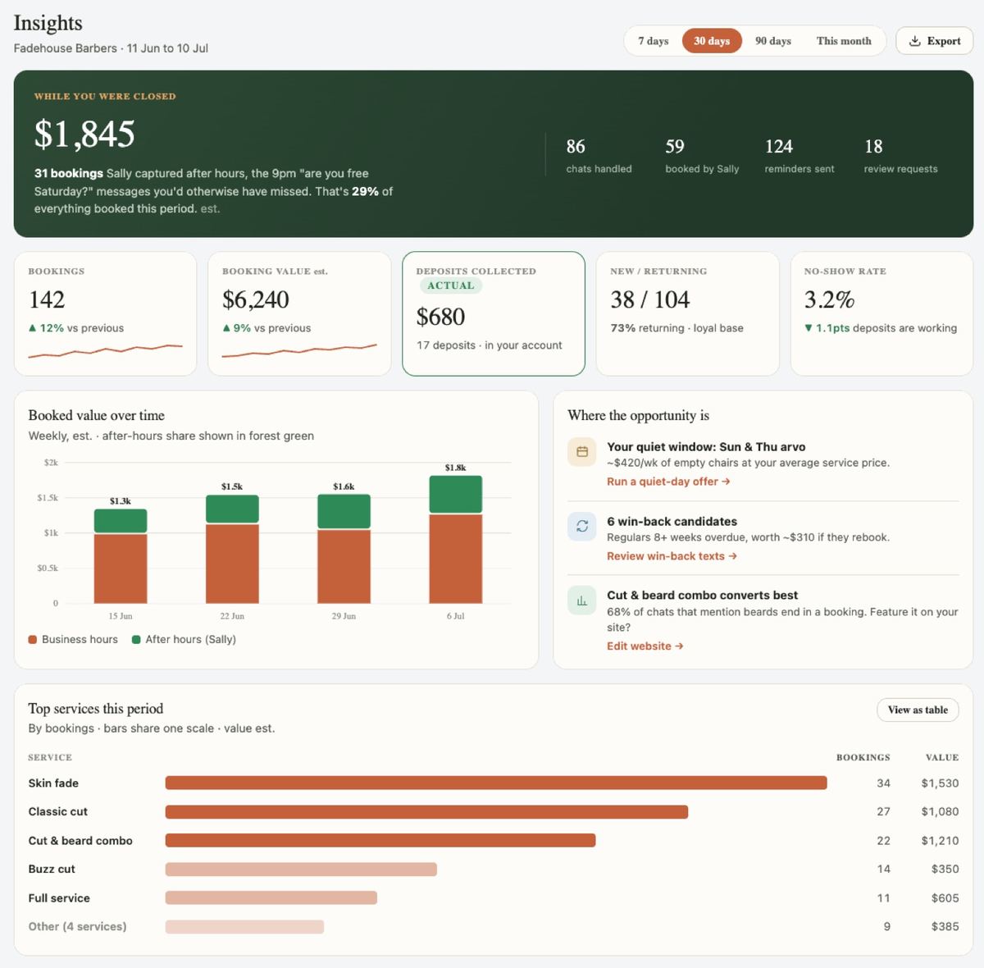Switch to the 90 days range
Viewport: 984px width, 968px height.
point(773,41)
